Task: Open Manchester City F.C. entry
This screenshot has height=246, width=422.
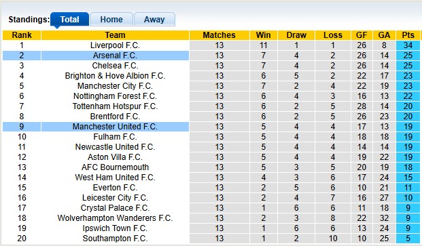Action: pos(116,86)
